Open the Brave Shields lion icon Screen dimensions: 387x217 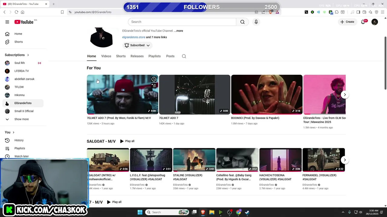point(271,12)
